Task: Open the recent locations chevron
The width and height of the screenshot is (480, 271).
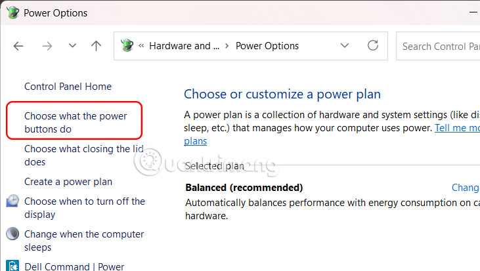Action: 73,46
